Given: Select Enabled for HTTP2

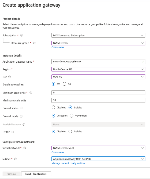Looking at the screenshot, I should pos(70,132).
